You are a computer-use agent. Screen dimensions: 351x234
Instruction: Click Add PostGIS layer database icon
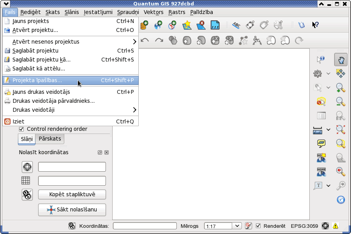click(145, 25)
